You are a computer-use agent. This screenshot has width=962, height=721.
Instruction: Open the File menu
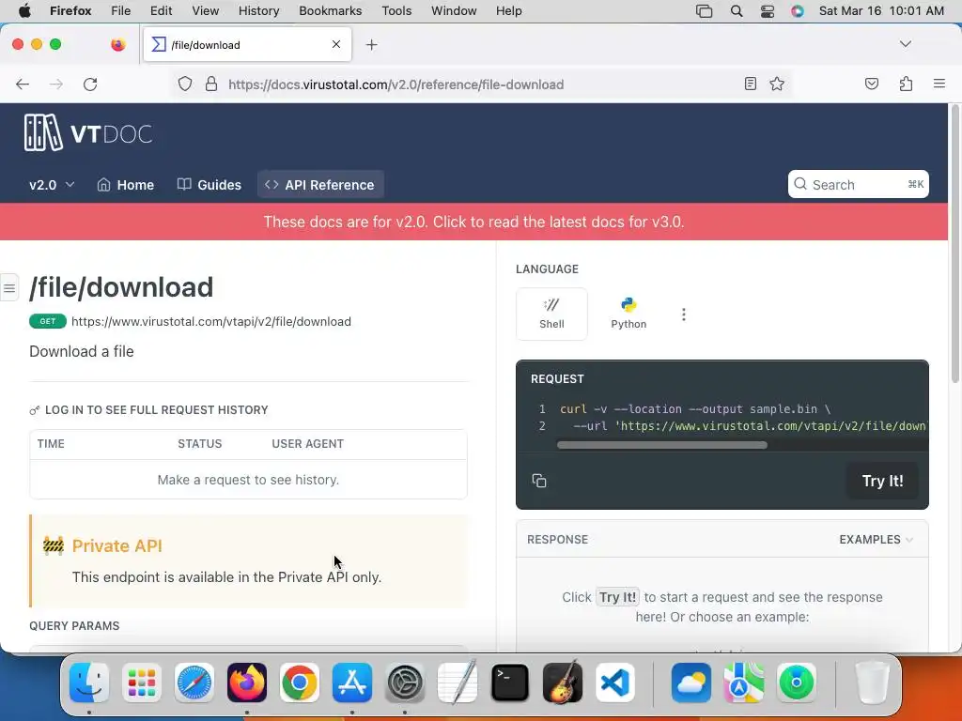click(x=120, y=11)
